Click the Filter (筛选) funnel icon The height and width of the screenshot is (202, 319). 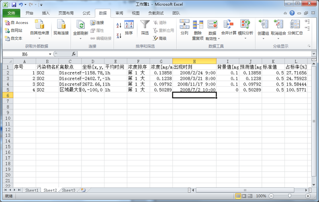tap(145, 25)
